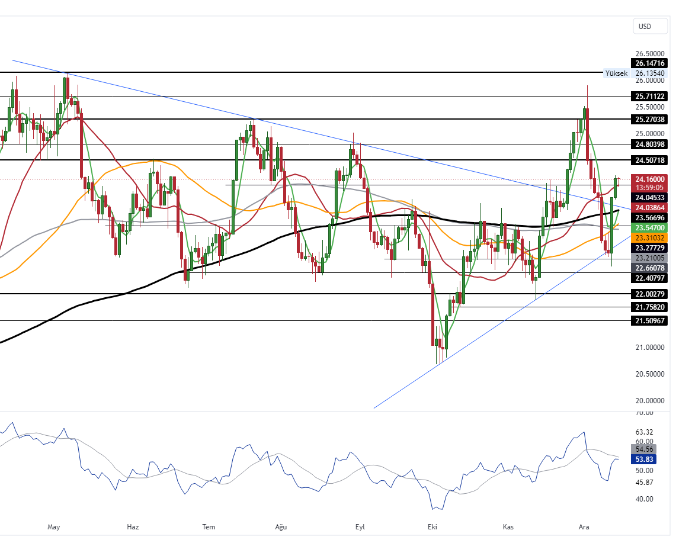This screenshot has height=556, width=676.
Task: Click the 21.50967 lowest support label
Action: point(650,320)
